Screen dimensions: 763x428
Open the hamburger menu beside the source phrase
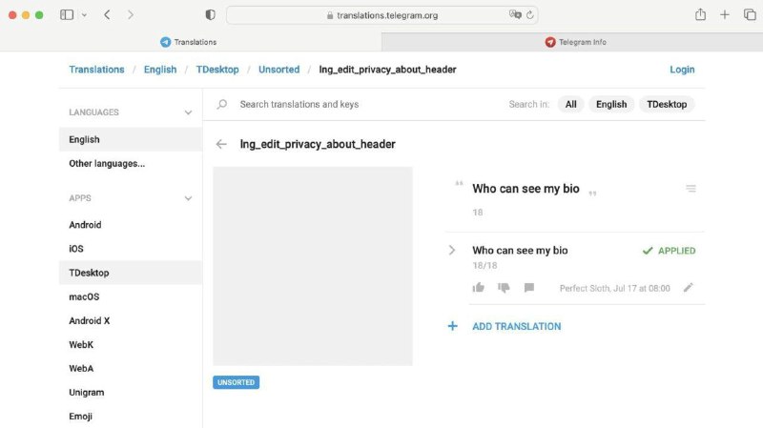[x=691, y=188]
